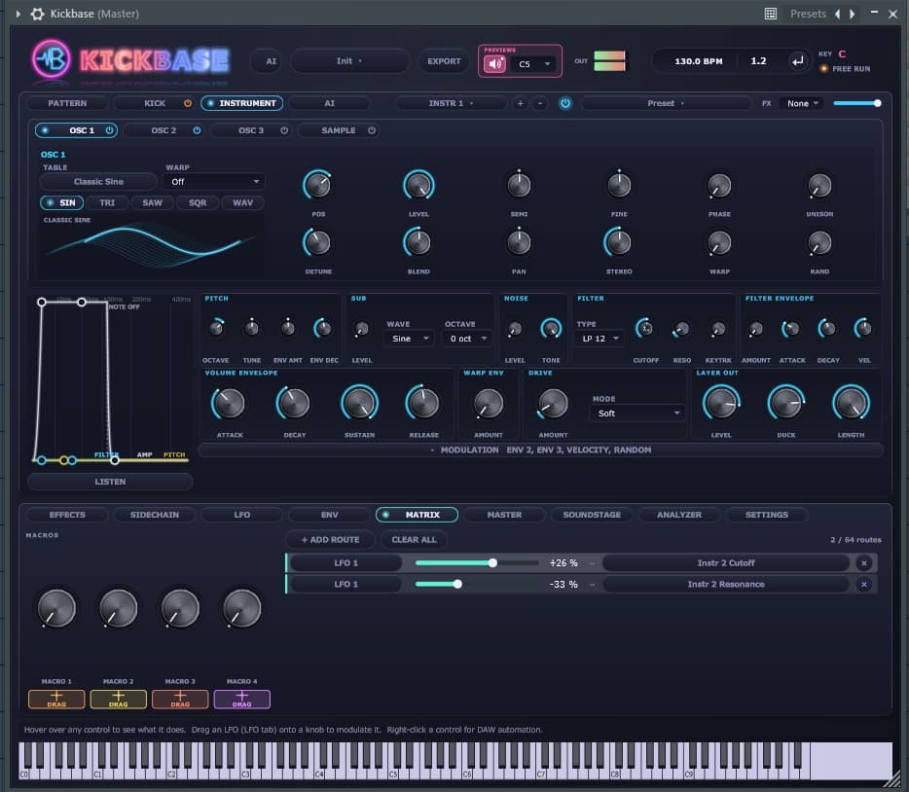Open the Warp dropdown set to Off
The width and height of the screenshot is (909, 792).
pos(214,181)
